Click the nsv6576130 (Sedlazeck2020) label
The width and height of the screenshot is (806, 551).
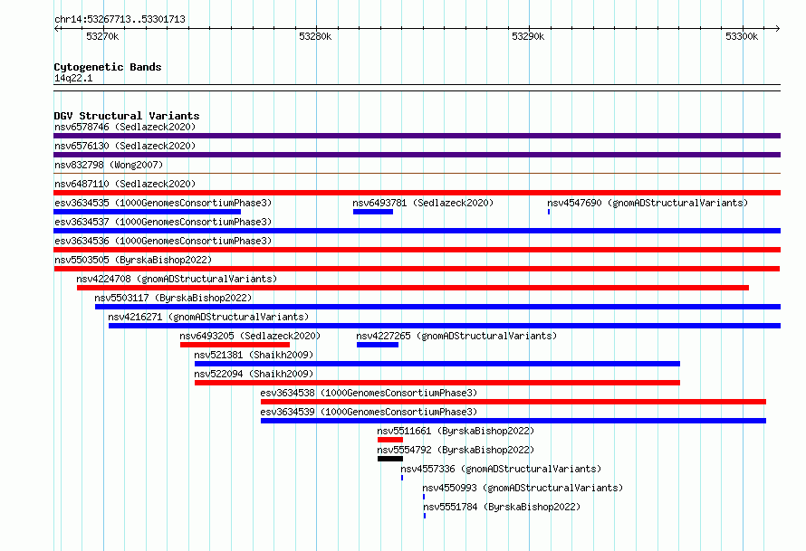point(125,146)
